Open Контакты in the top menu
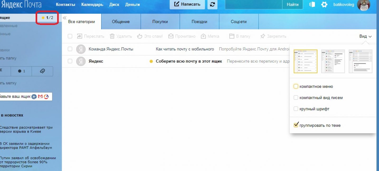Viewport: 379px width, 171px height. [65, 4]
